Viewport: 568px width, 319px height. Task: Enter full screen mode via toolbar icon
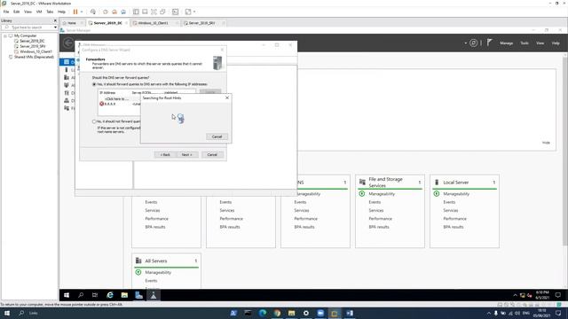(x=154, y=12)
